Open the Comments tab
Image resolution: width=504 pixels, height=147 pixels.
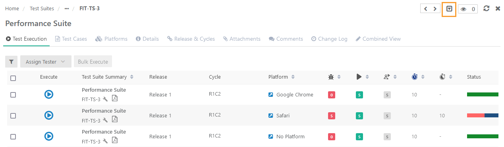pyautogui.click(x=286, y=39)
